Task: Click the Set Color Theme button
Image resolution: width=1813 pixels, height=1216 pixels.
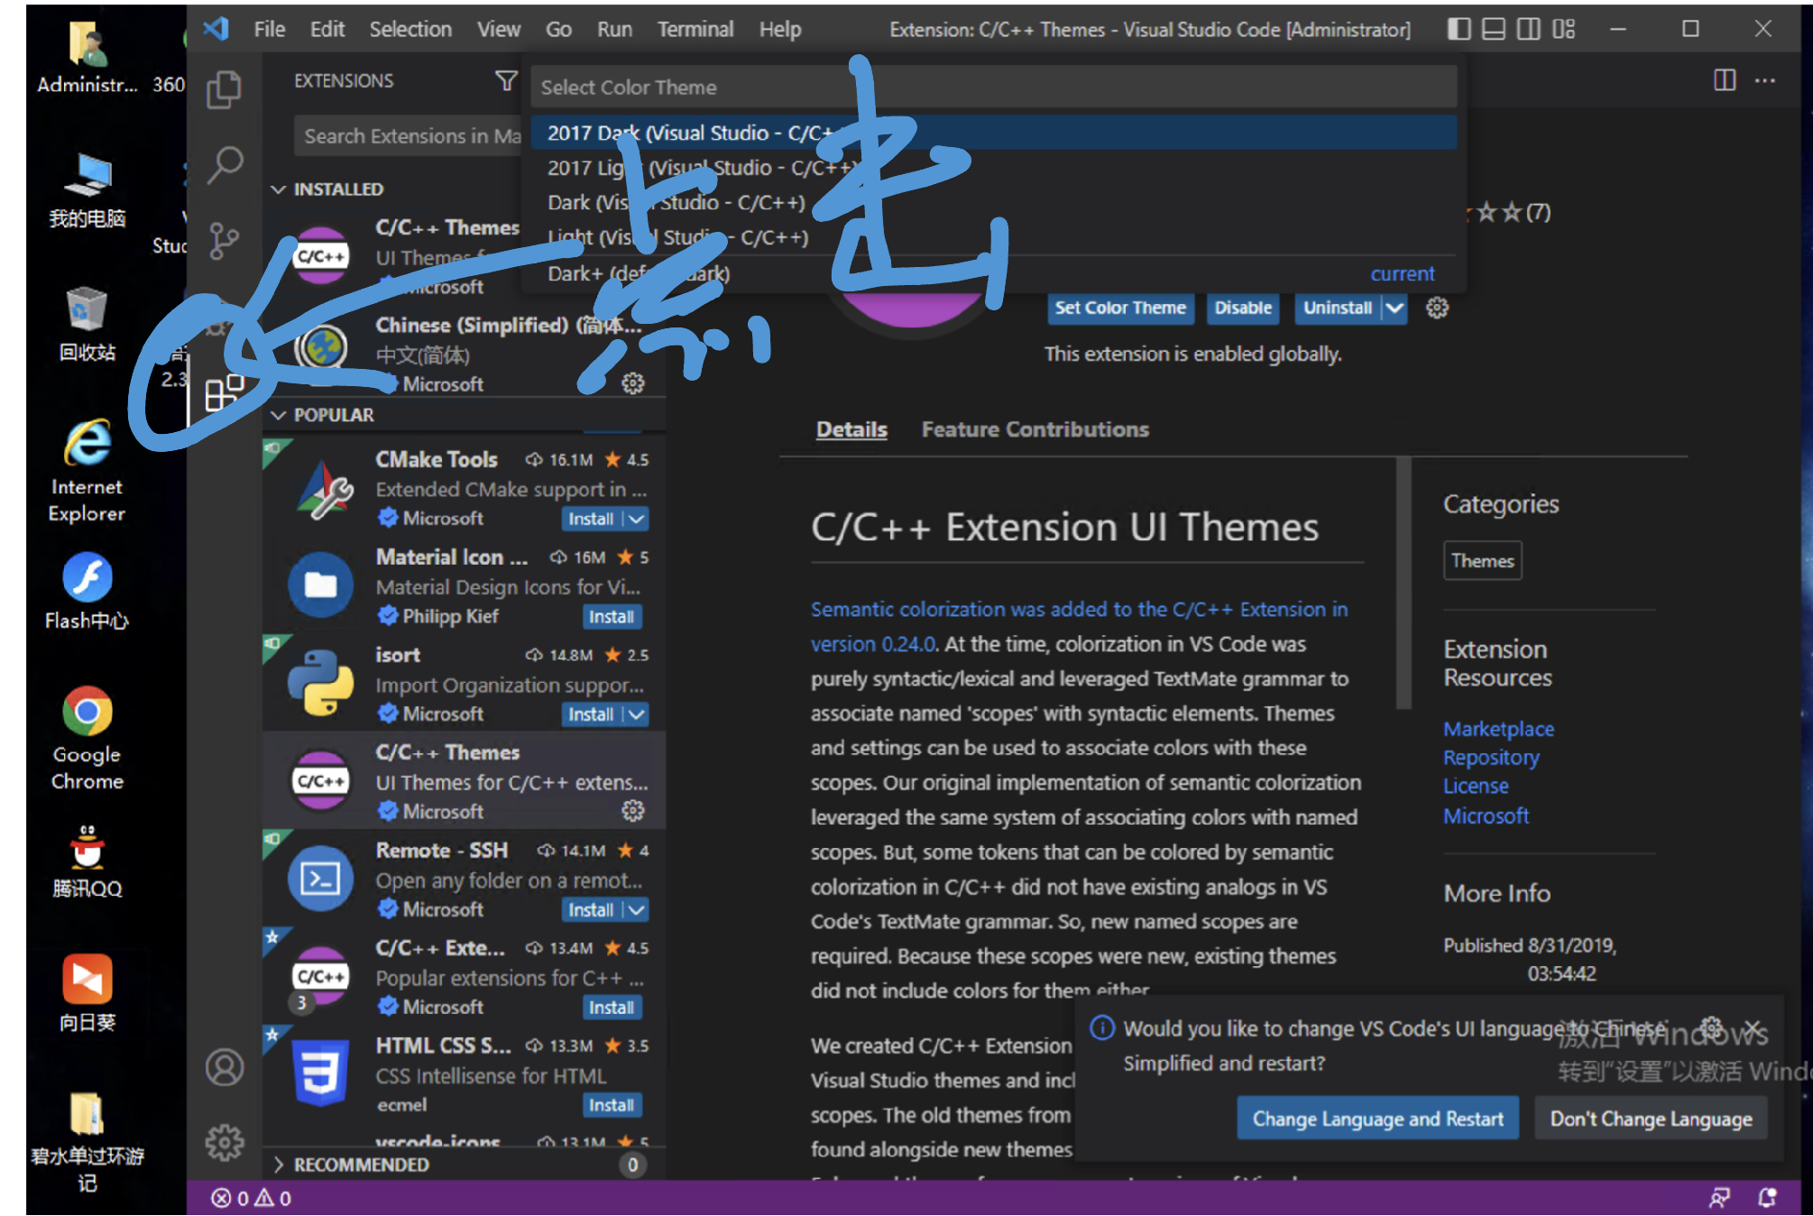Action: 1120,308
